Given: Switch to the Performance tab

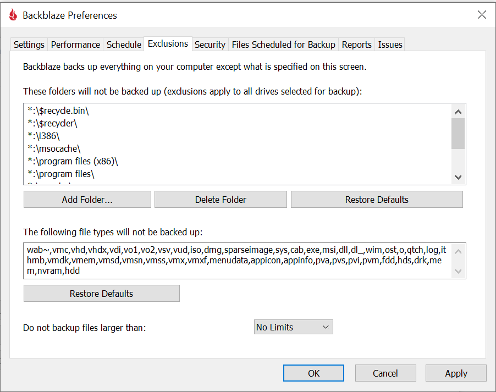Looking at the screenshot, I should click(x=75, y=45).
